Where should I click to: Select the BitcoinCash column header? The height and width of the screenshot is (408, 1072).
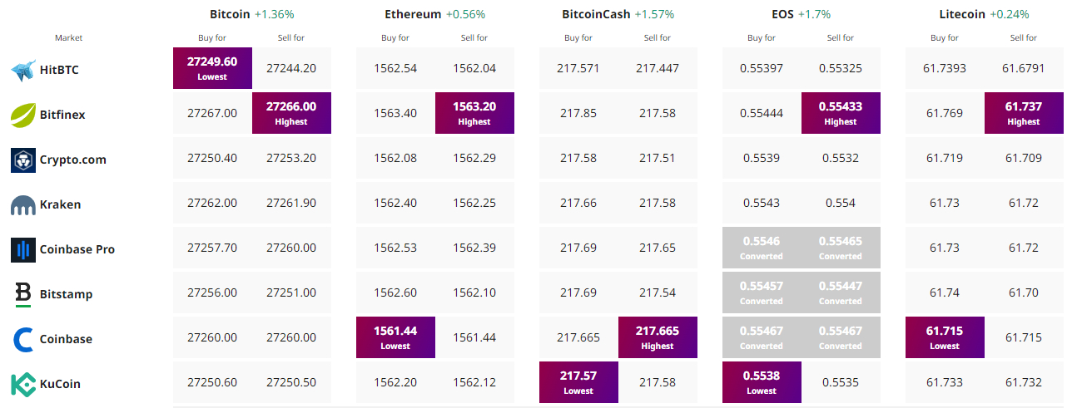pos(596,14)
